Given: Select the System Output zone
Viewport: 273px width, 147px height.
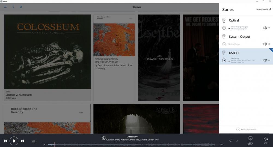Looking at the screenshot, I should point(239,37).
